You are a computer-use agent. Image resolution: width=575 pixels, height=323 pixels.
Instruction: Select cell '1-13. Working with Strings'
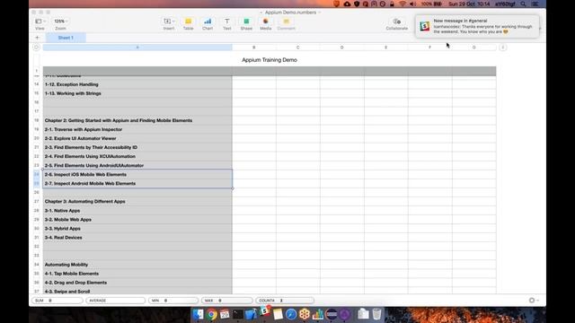pyautogui.click(x=137, y=93)
